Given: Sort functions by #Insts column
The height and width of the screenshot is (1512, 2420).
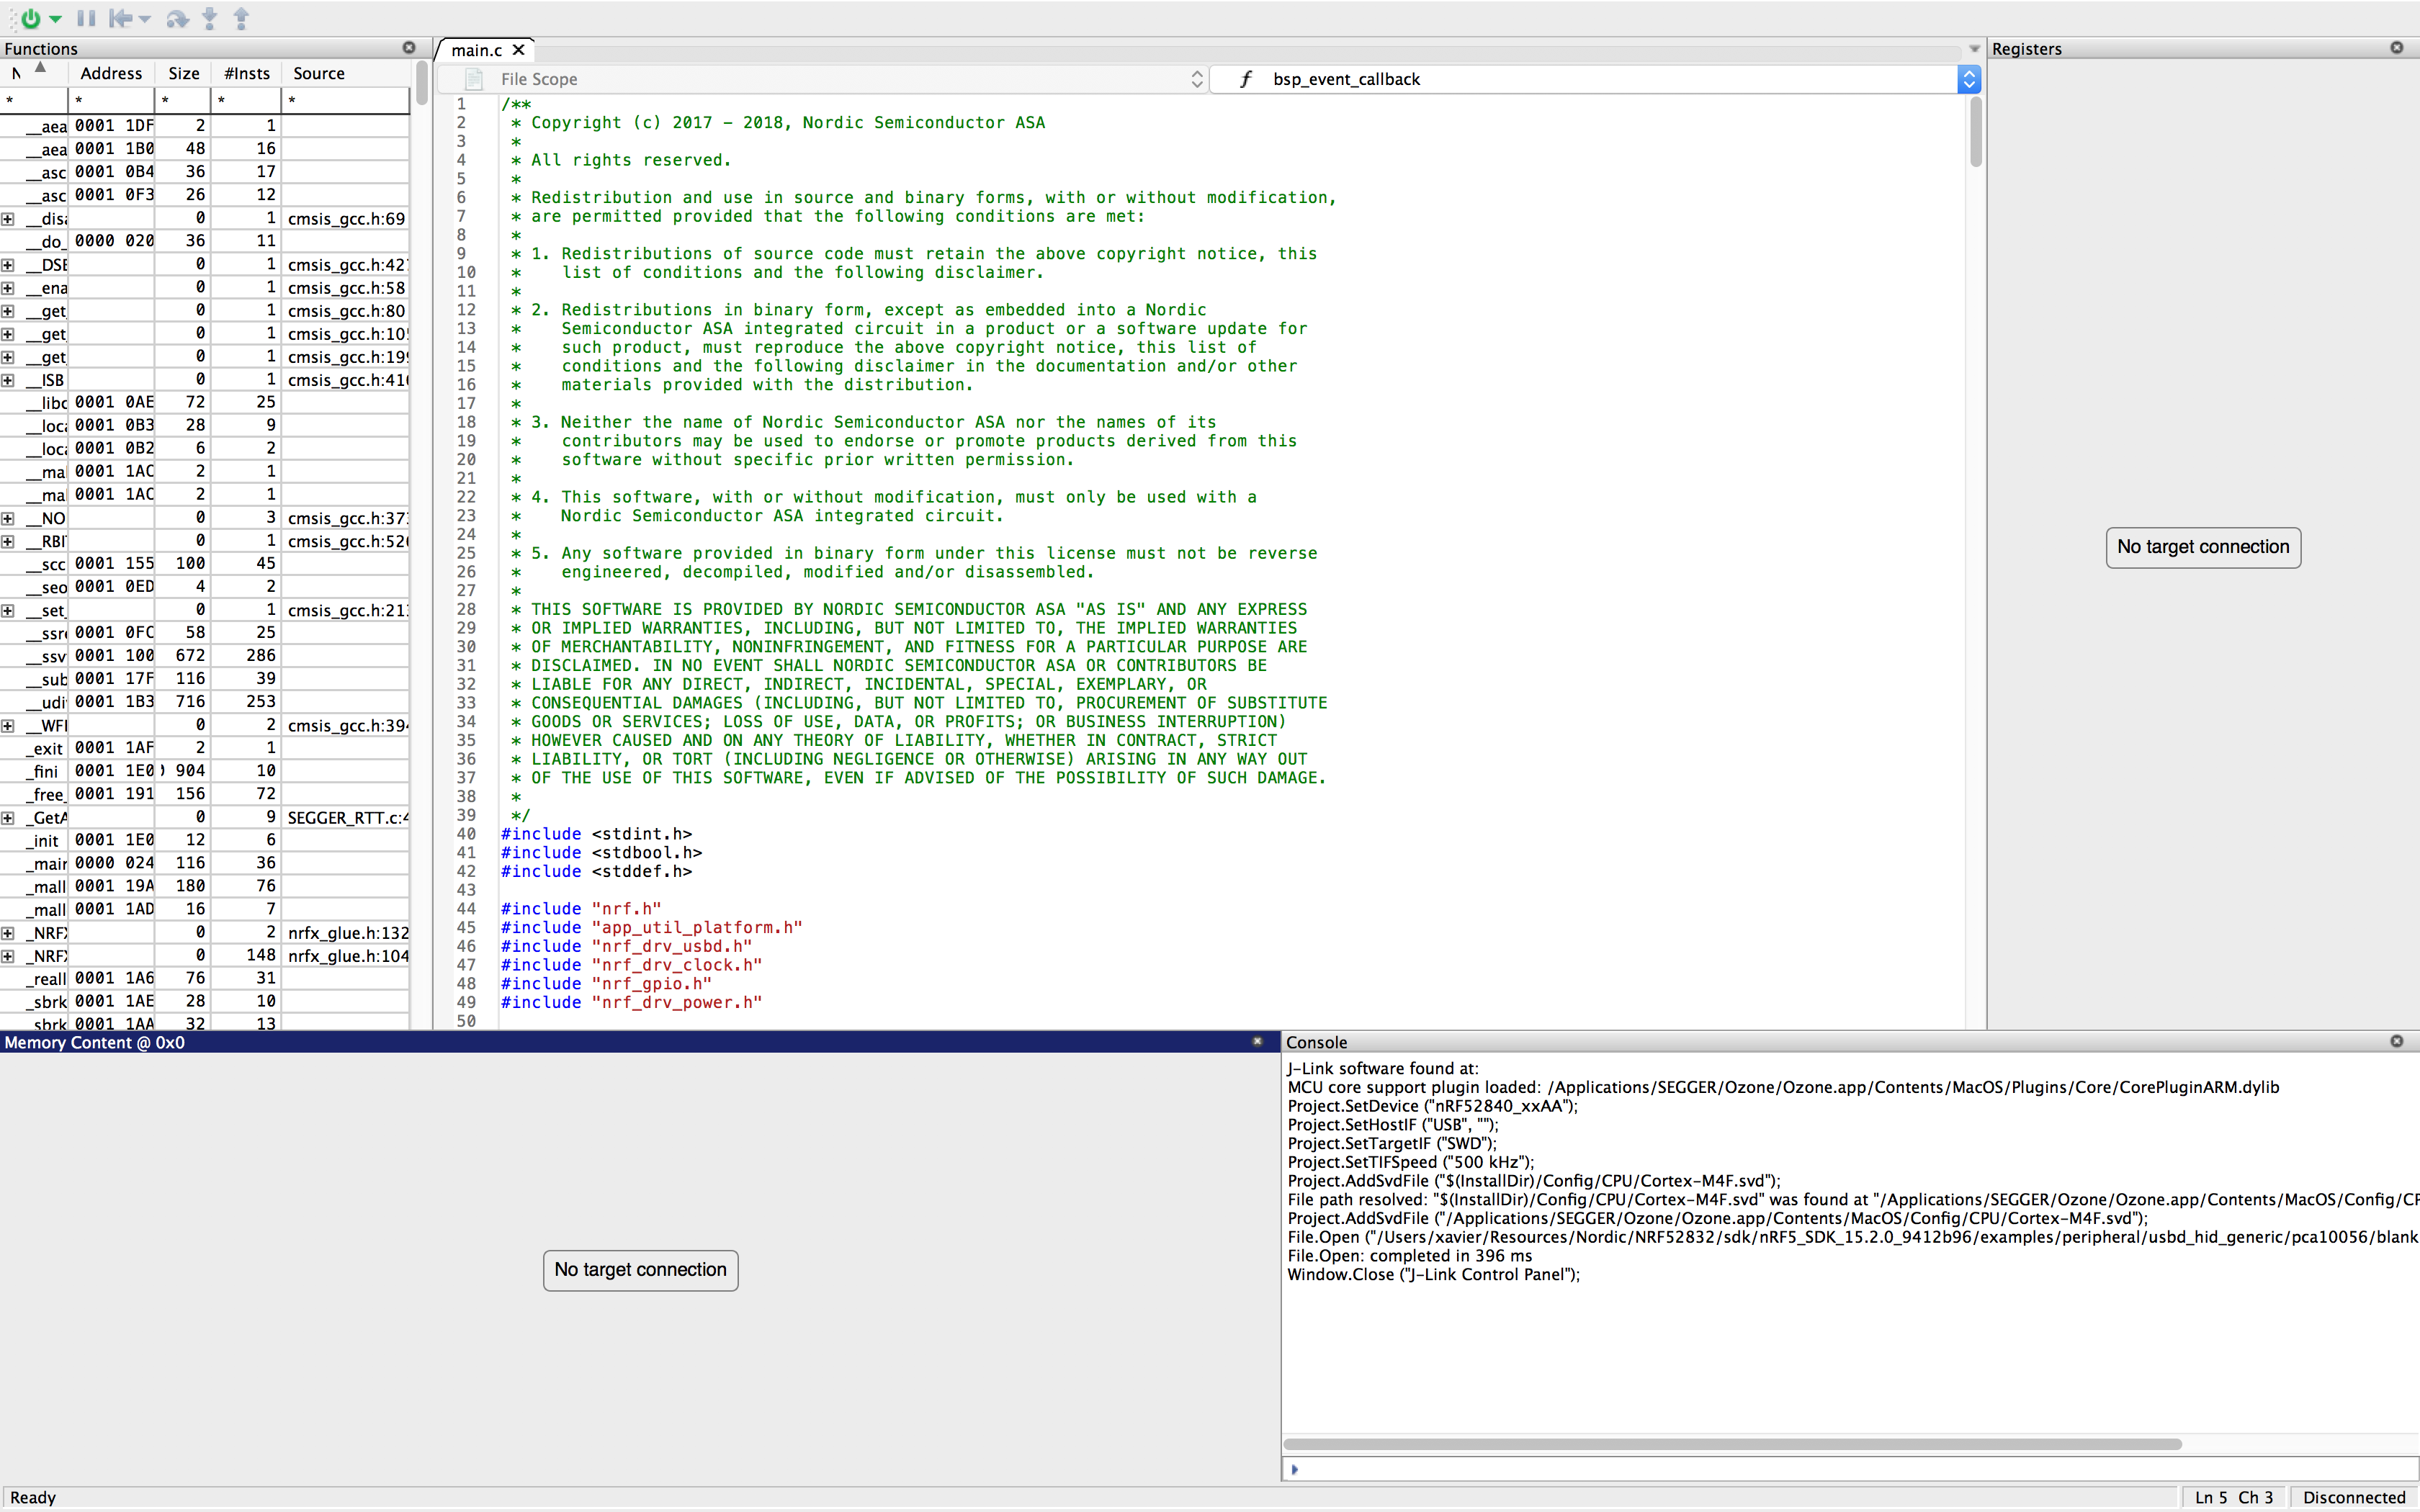Looking at the screenshot, I should [x=246, y=73].
